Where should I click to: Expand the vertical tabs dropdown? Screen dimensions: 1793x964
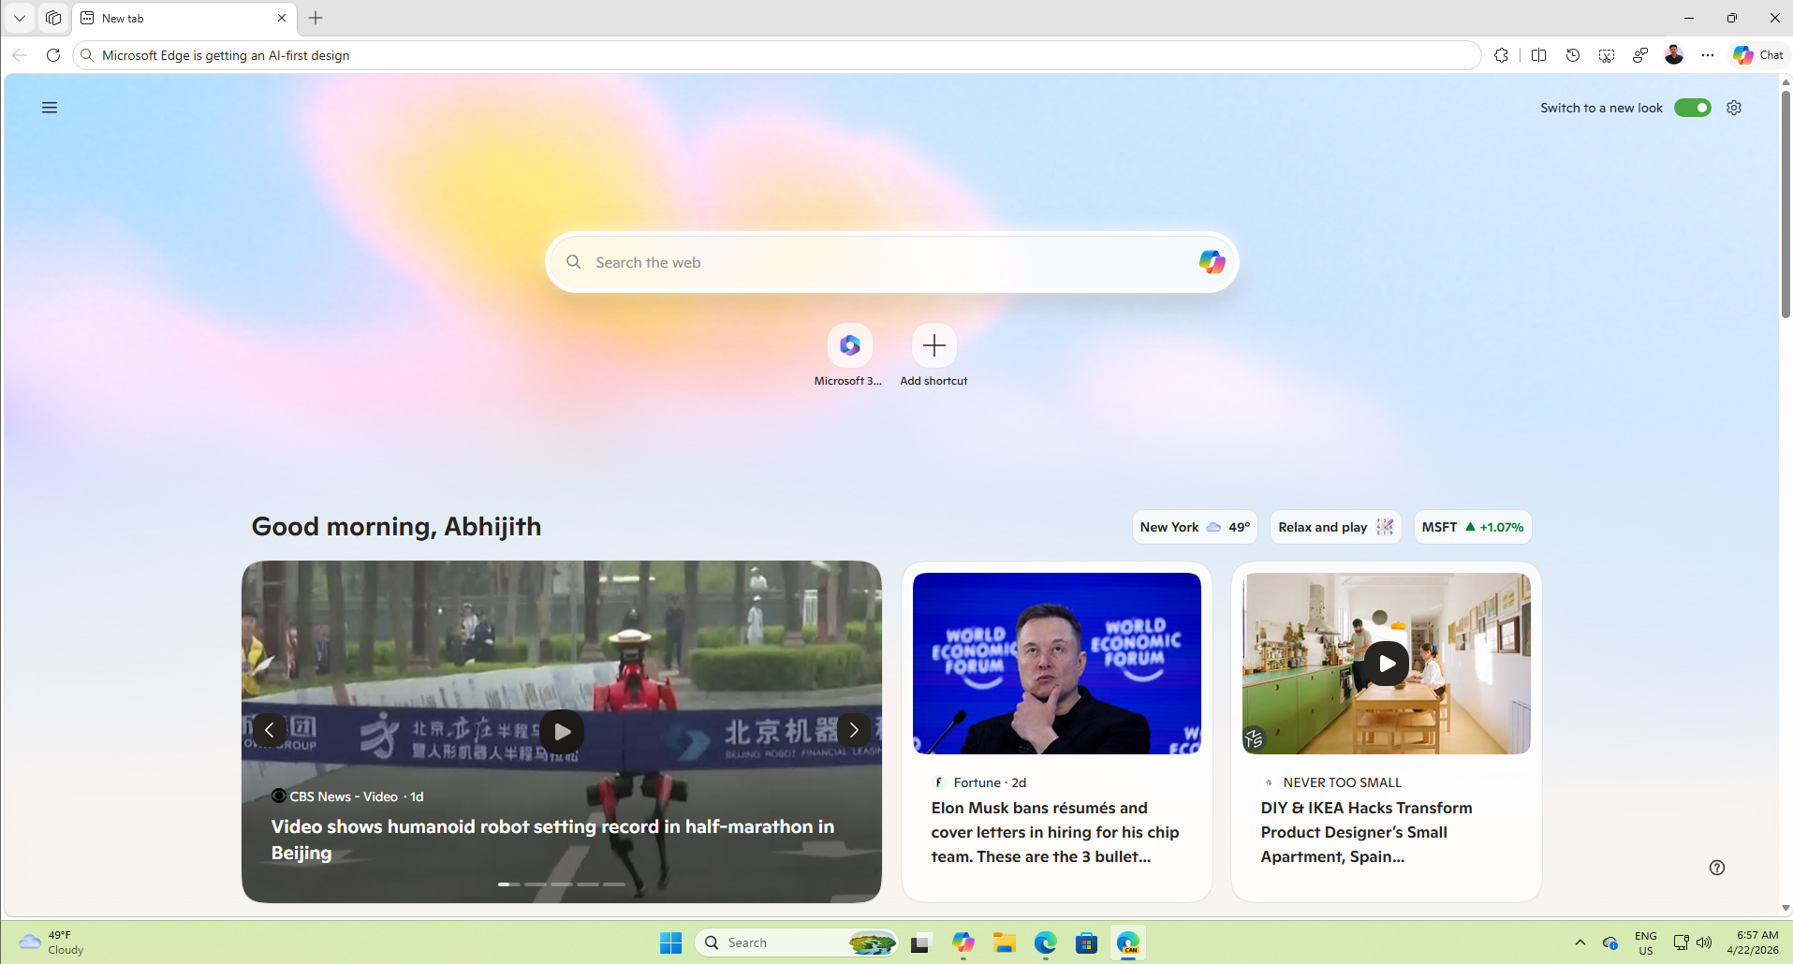(x=19, y=18)
